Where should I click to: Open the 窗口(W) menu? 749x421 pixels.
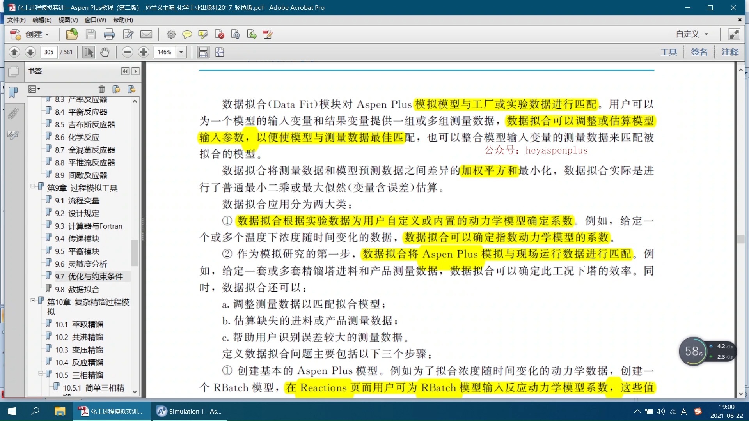(95, 20)
